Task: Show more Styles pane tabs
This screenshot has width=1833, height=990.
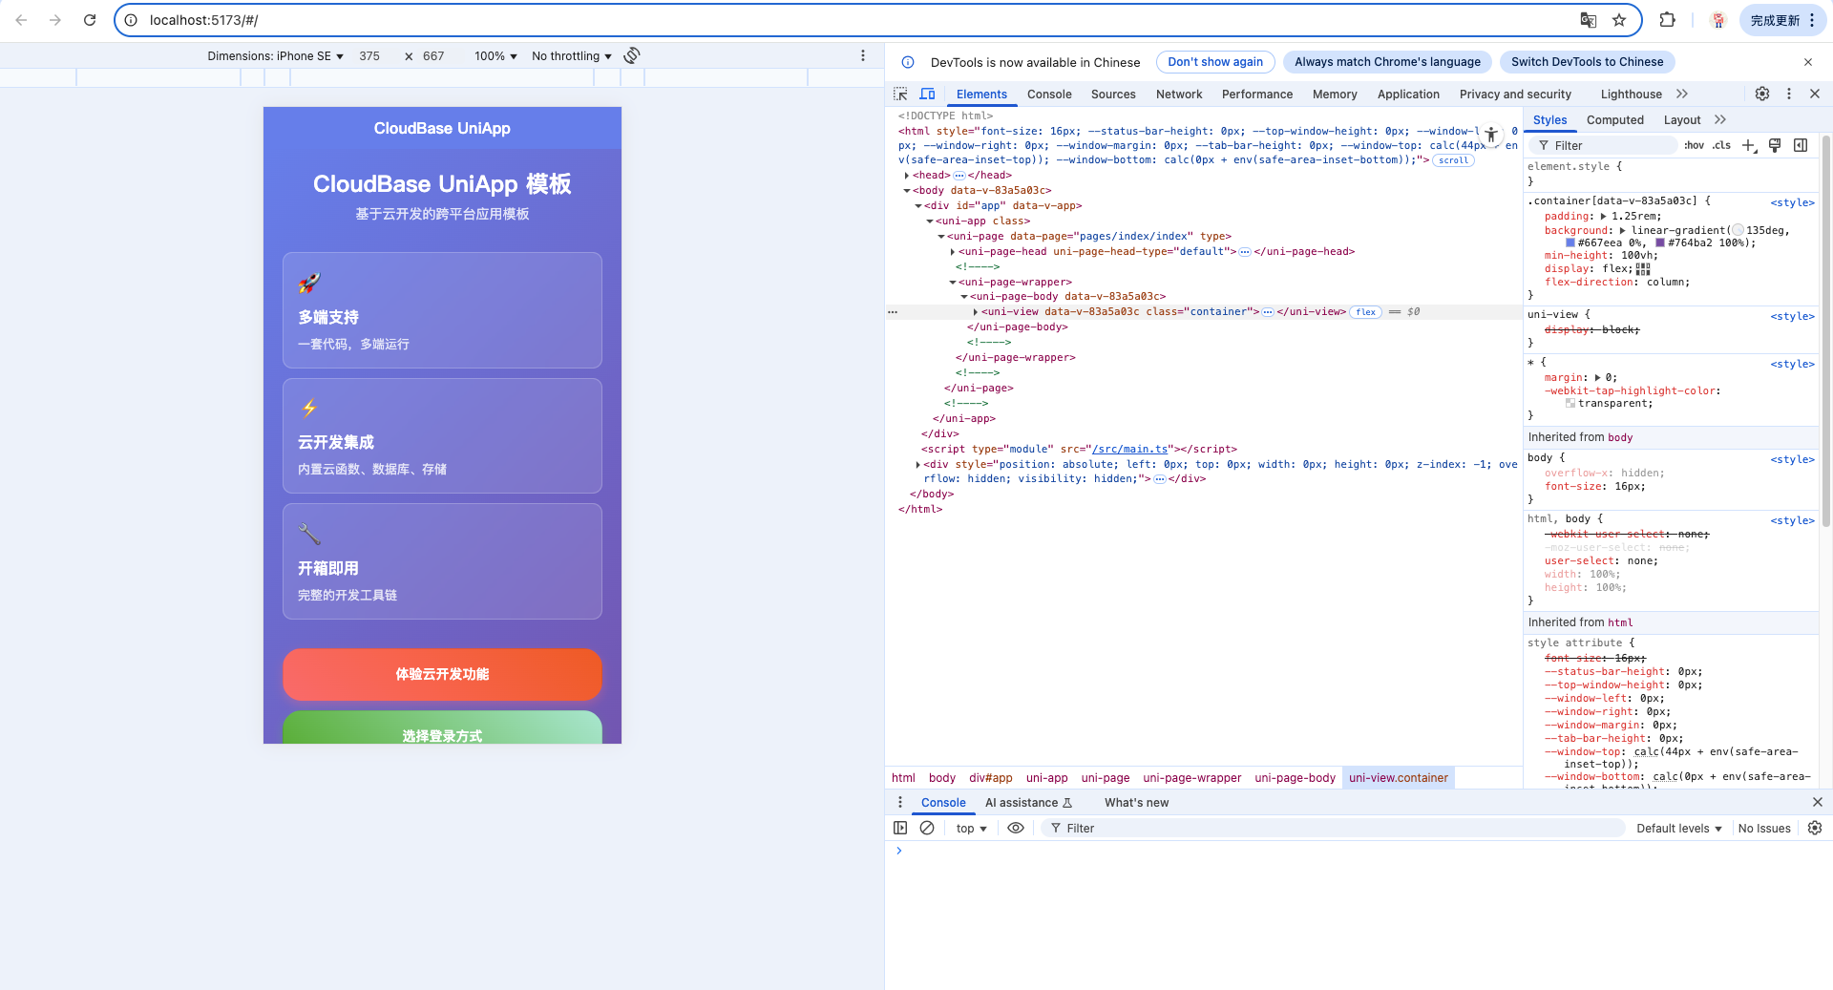Action: (x=1720, y=119)
